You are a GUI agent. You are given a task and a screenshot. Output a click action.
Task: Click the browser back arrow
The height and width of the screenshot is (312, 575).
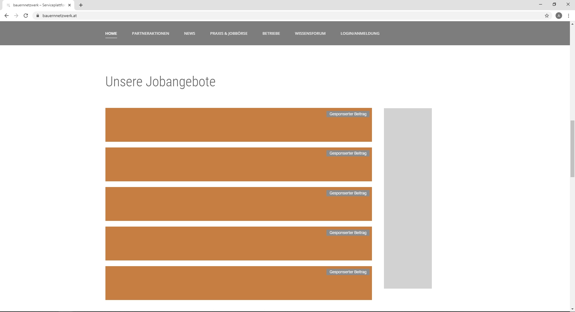point(7,16)
